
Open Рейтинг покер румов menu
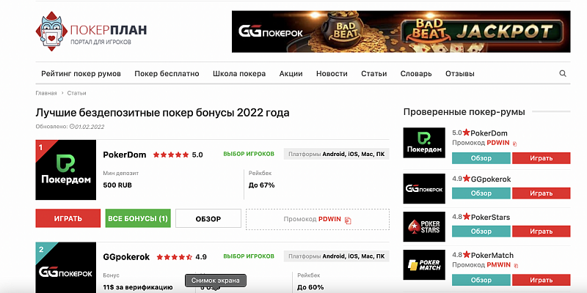click(81, 74)
